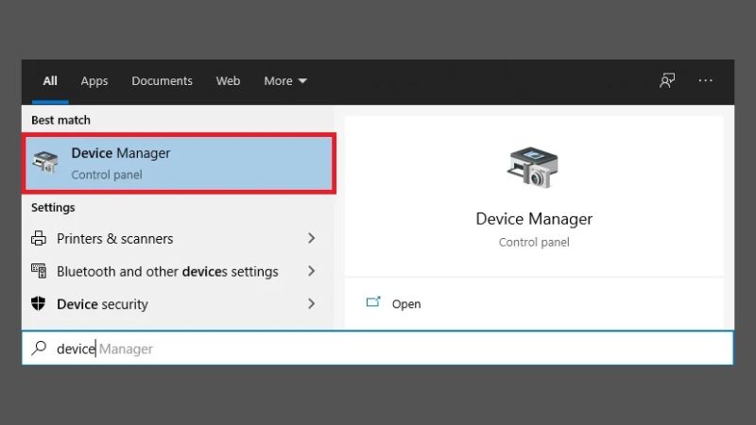
Task: Click the Device Manager icon in Best match
Action: [x=45, y=161]
